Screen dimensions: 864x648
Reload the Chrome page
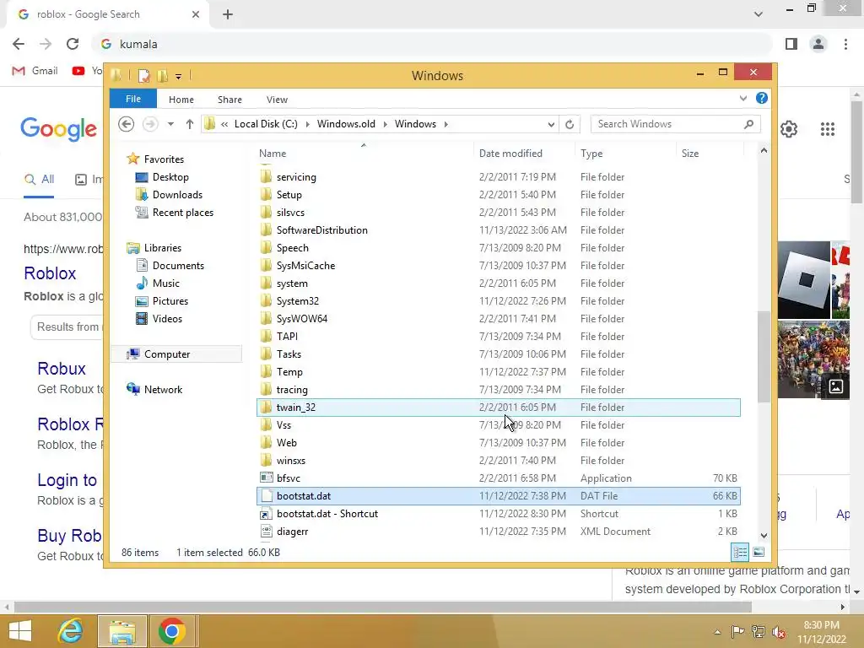click(x=73, y=44)
